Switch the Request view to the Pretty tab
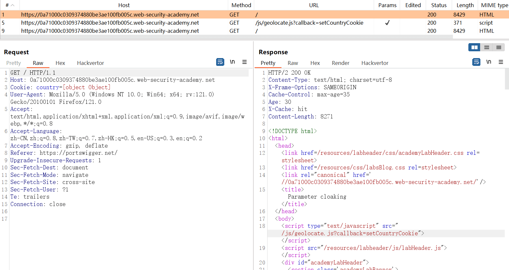The width and height of the screenshot is (509, 270). click(x=14, y=63)
